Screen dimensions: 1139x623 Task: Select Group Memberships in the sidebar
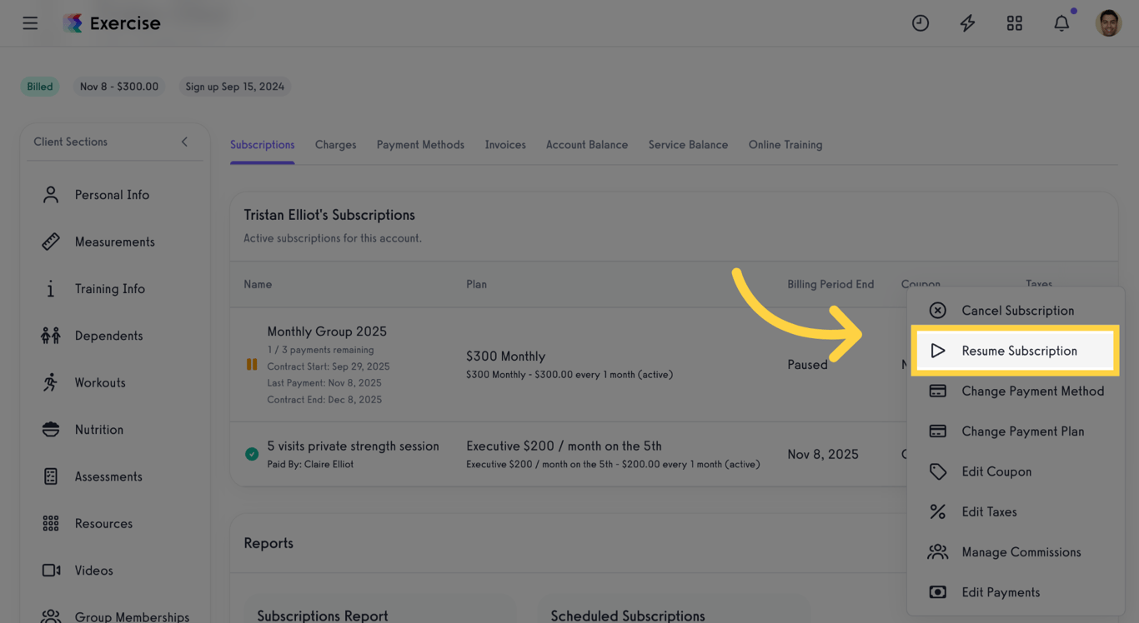132,616
